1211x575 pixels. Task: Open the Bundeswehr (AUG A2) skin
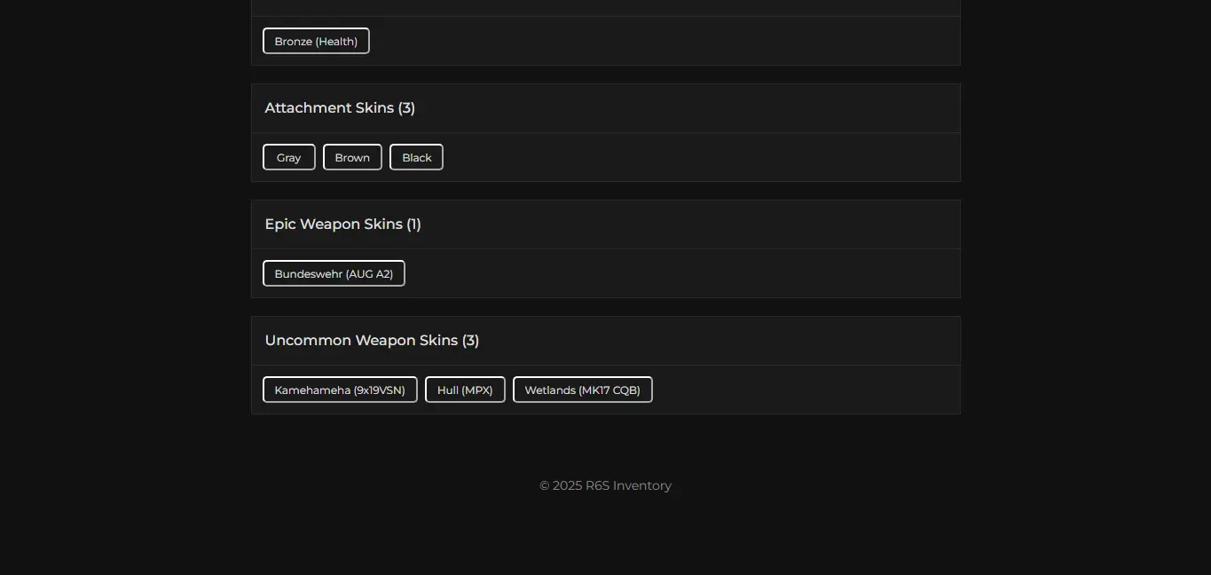tap(334, 273)
